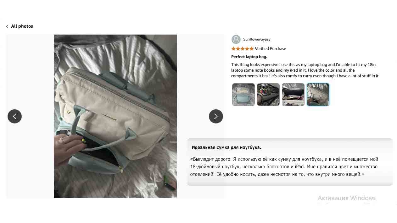The image size is (397, 223).
Task: Select the third review thumbnail showing open bag
Action: click(293, 95)
